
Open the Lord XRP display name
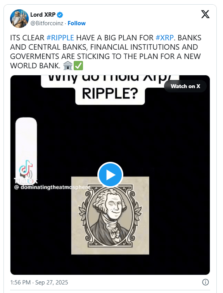pyautogui.click(x=43, y=15)
